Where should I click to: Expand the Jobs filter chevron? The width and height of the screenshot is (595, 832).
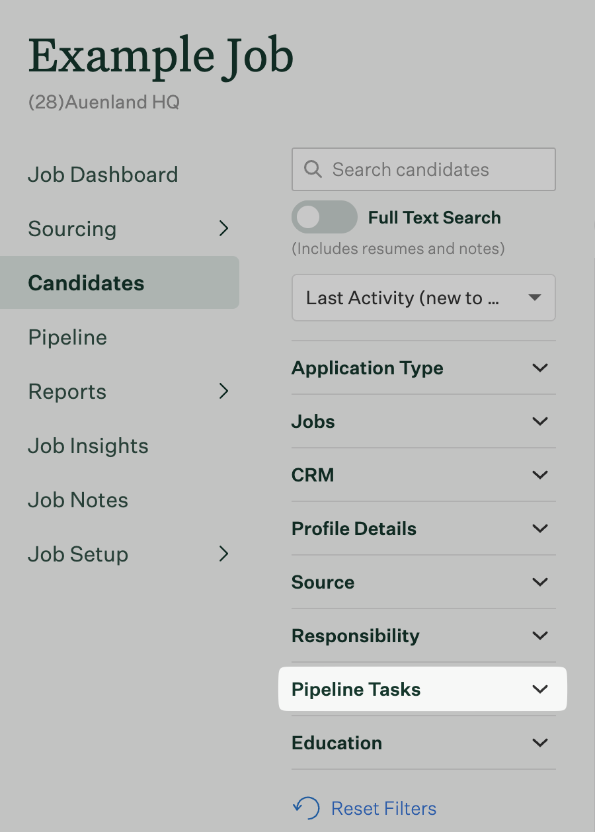540,421
